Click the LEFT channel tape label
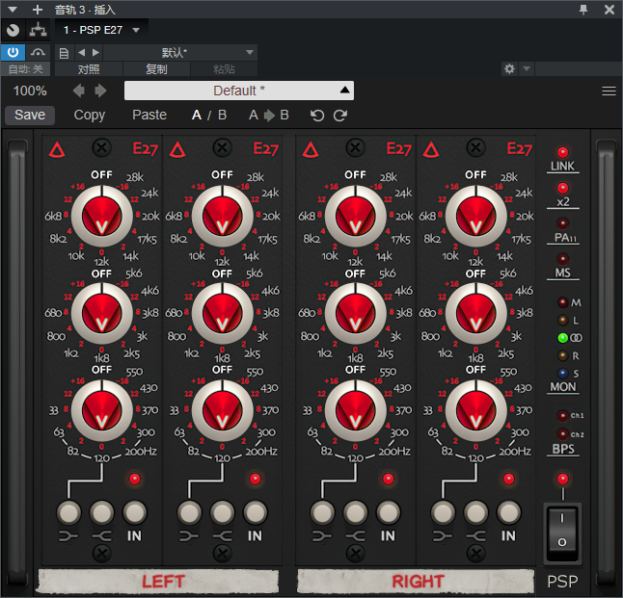This screenshot has height=598, width=623. [x=159, y=582]
